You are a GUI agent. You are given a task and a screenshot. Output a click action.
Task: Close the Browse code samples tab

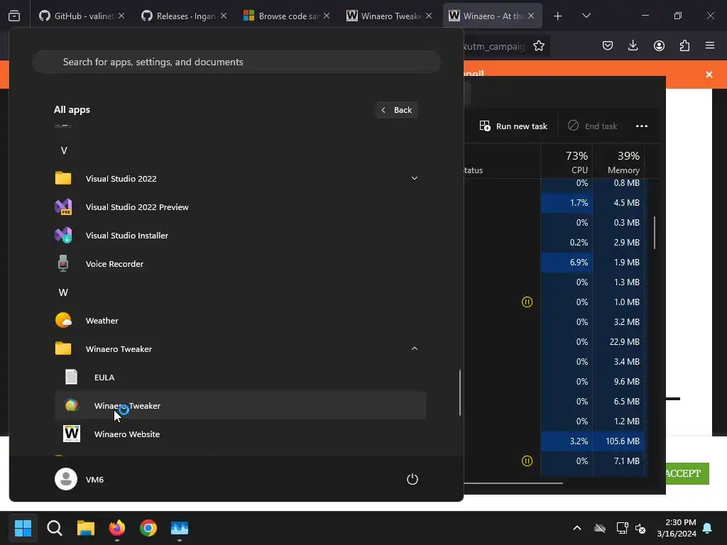327,16
